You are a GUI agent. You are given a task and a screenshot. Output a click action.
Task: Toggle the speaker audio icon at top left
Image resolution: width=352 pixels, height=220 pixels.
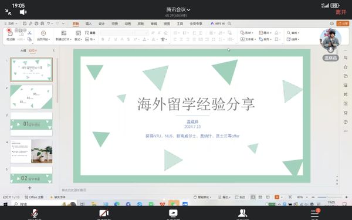[x=23, y=12]
